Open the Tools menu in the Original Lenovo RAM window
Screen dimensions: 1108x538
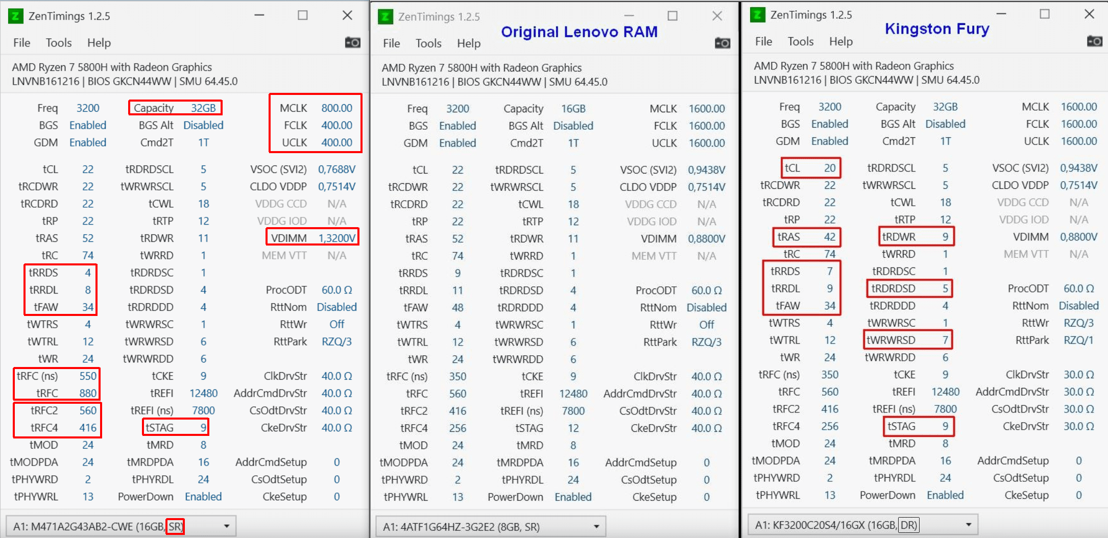point(428,43)
